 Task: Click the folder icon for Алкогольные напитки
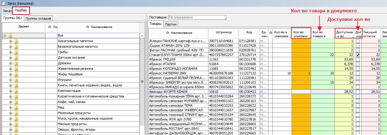coord(16,41)
